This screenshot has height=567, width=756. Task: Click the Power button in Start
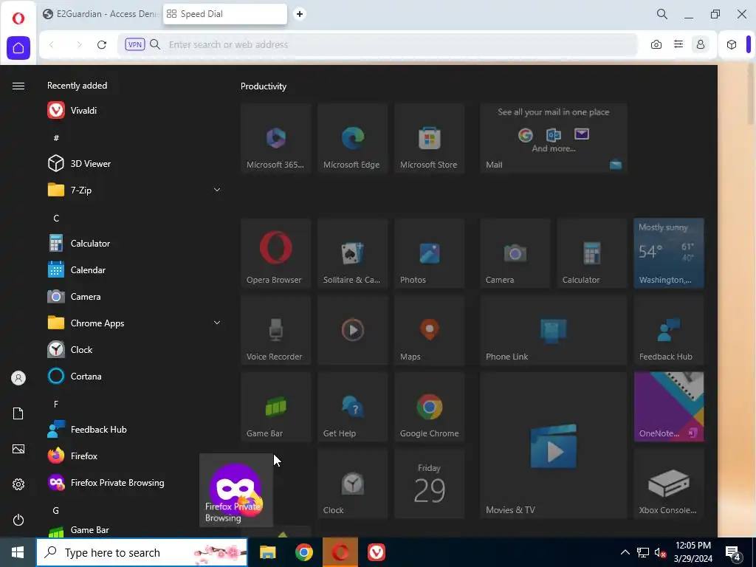coord(18,520)
